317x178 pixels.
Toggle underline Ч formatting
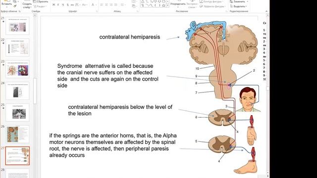click(63, 4)
